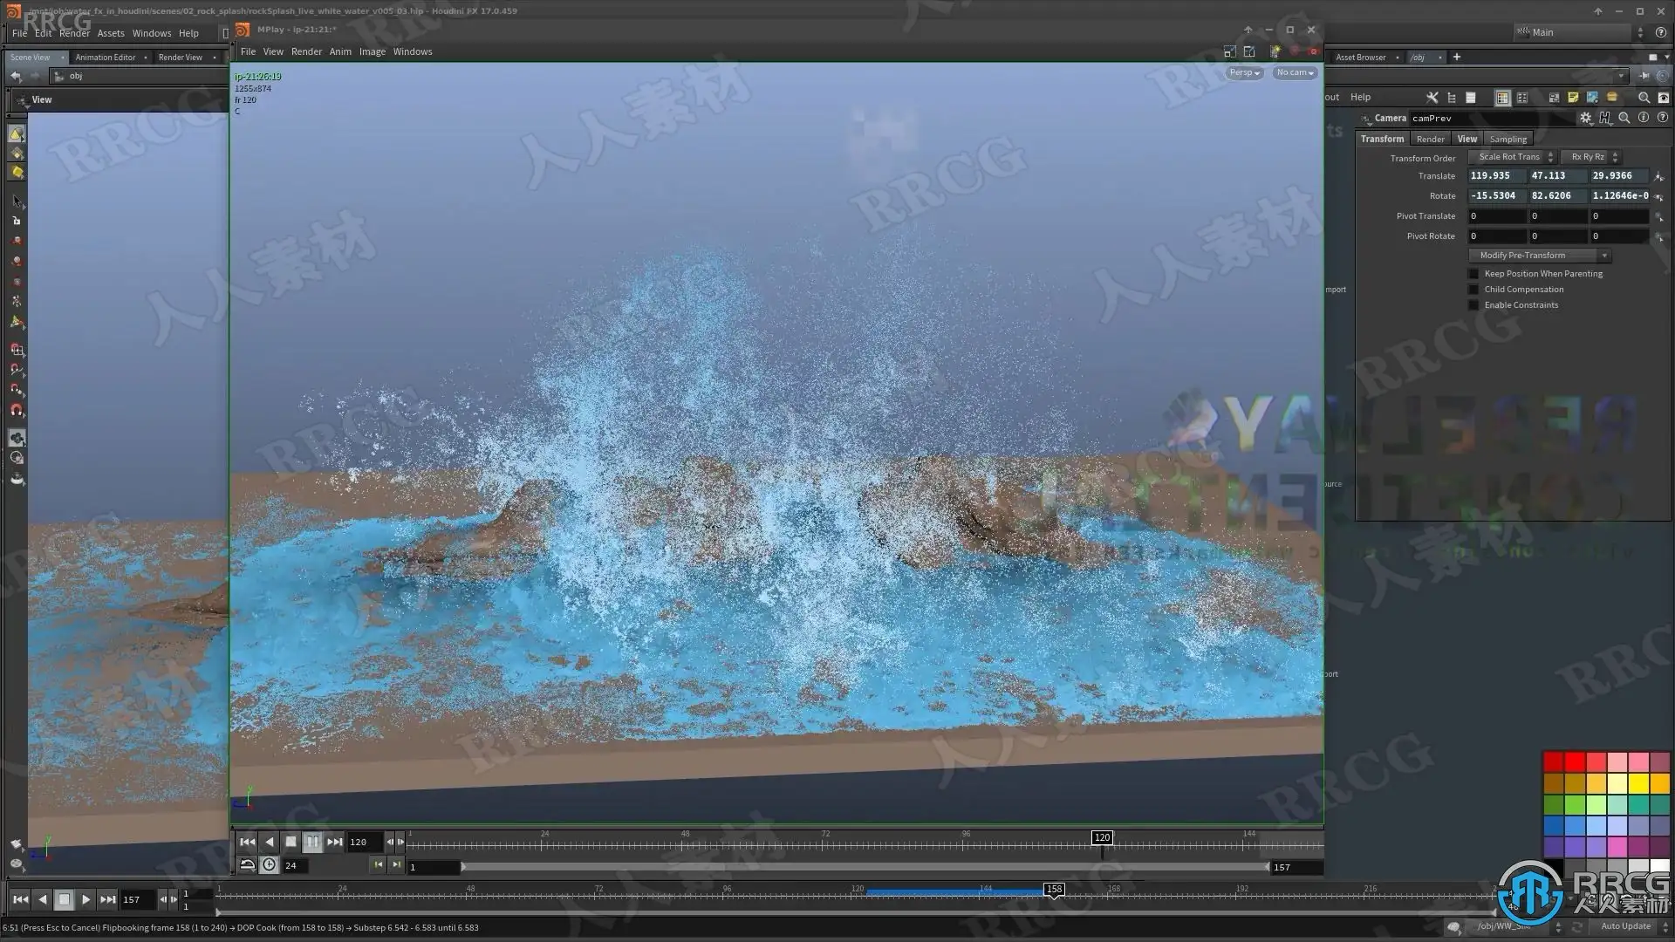This screenshot has width=1675, height=942.
Task: Click the Translate X value field
Action: (x=1496, y=176)
